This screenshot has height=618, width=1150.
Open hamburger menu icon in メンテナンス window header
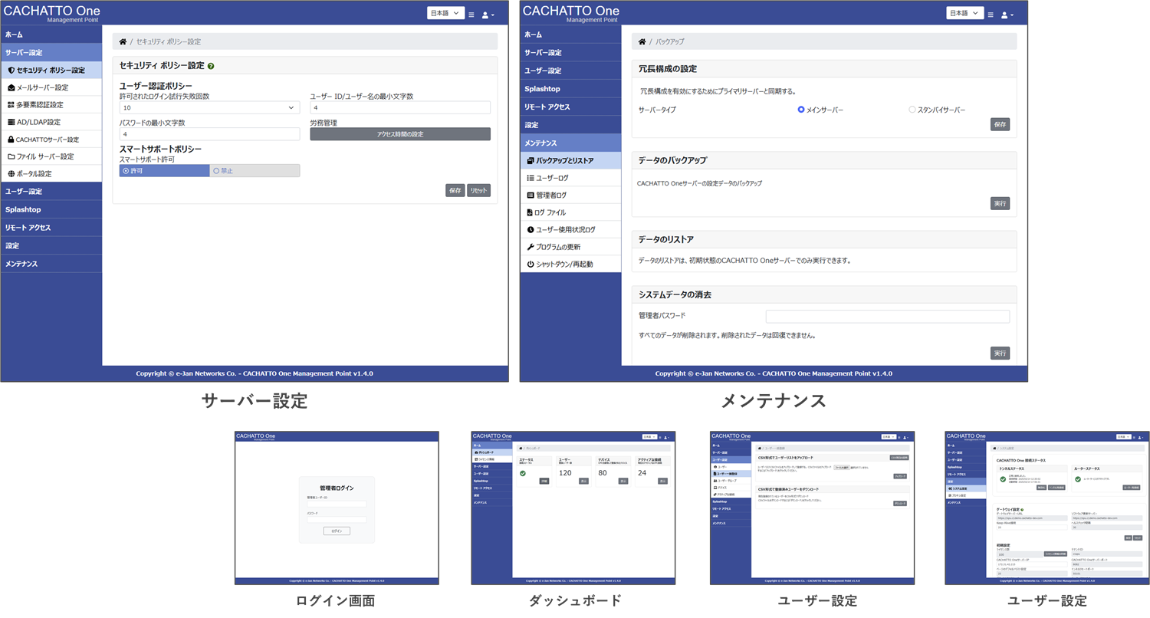(991, 15)
